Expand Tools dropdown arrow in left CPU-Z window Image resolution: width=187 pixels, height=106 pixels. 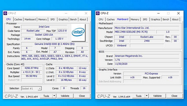54,96
